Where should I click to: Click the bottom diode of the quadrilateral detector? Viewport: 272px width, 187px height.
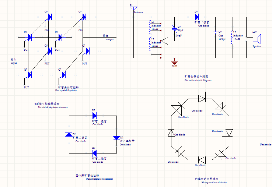click(x=94, y=153)
